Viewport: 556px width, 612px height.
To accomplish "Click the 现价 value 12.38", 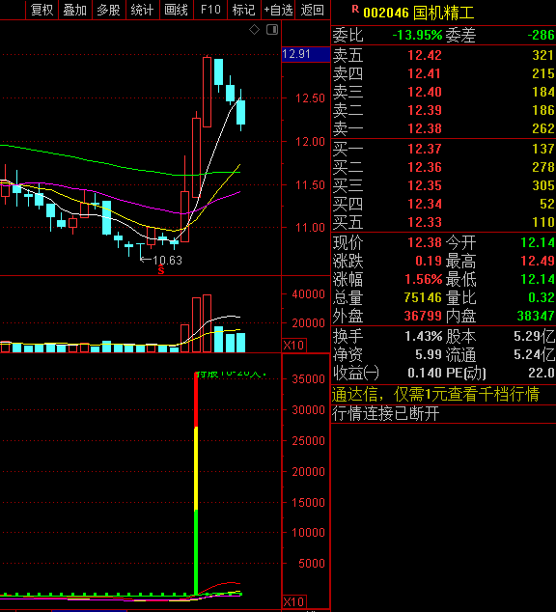I will pos(425,242).
